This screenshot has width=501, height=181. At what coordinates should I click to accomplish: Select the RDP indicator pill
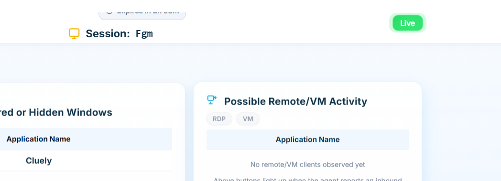pos(219,119)
